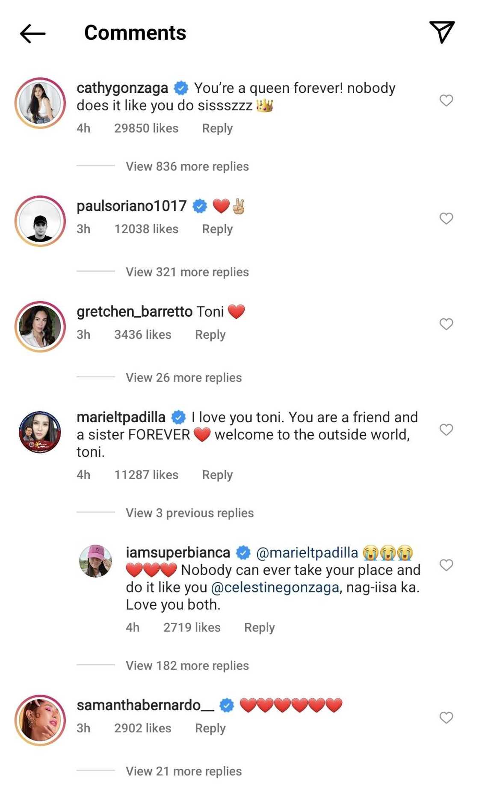Open @celestinegonzaga mention link

(x=275, y=587)
